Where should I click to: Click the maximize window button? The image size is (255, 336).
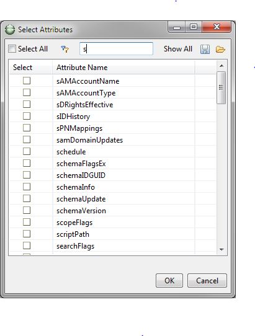(x=193, y=27)
